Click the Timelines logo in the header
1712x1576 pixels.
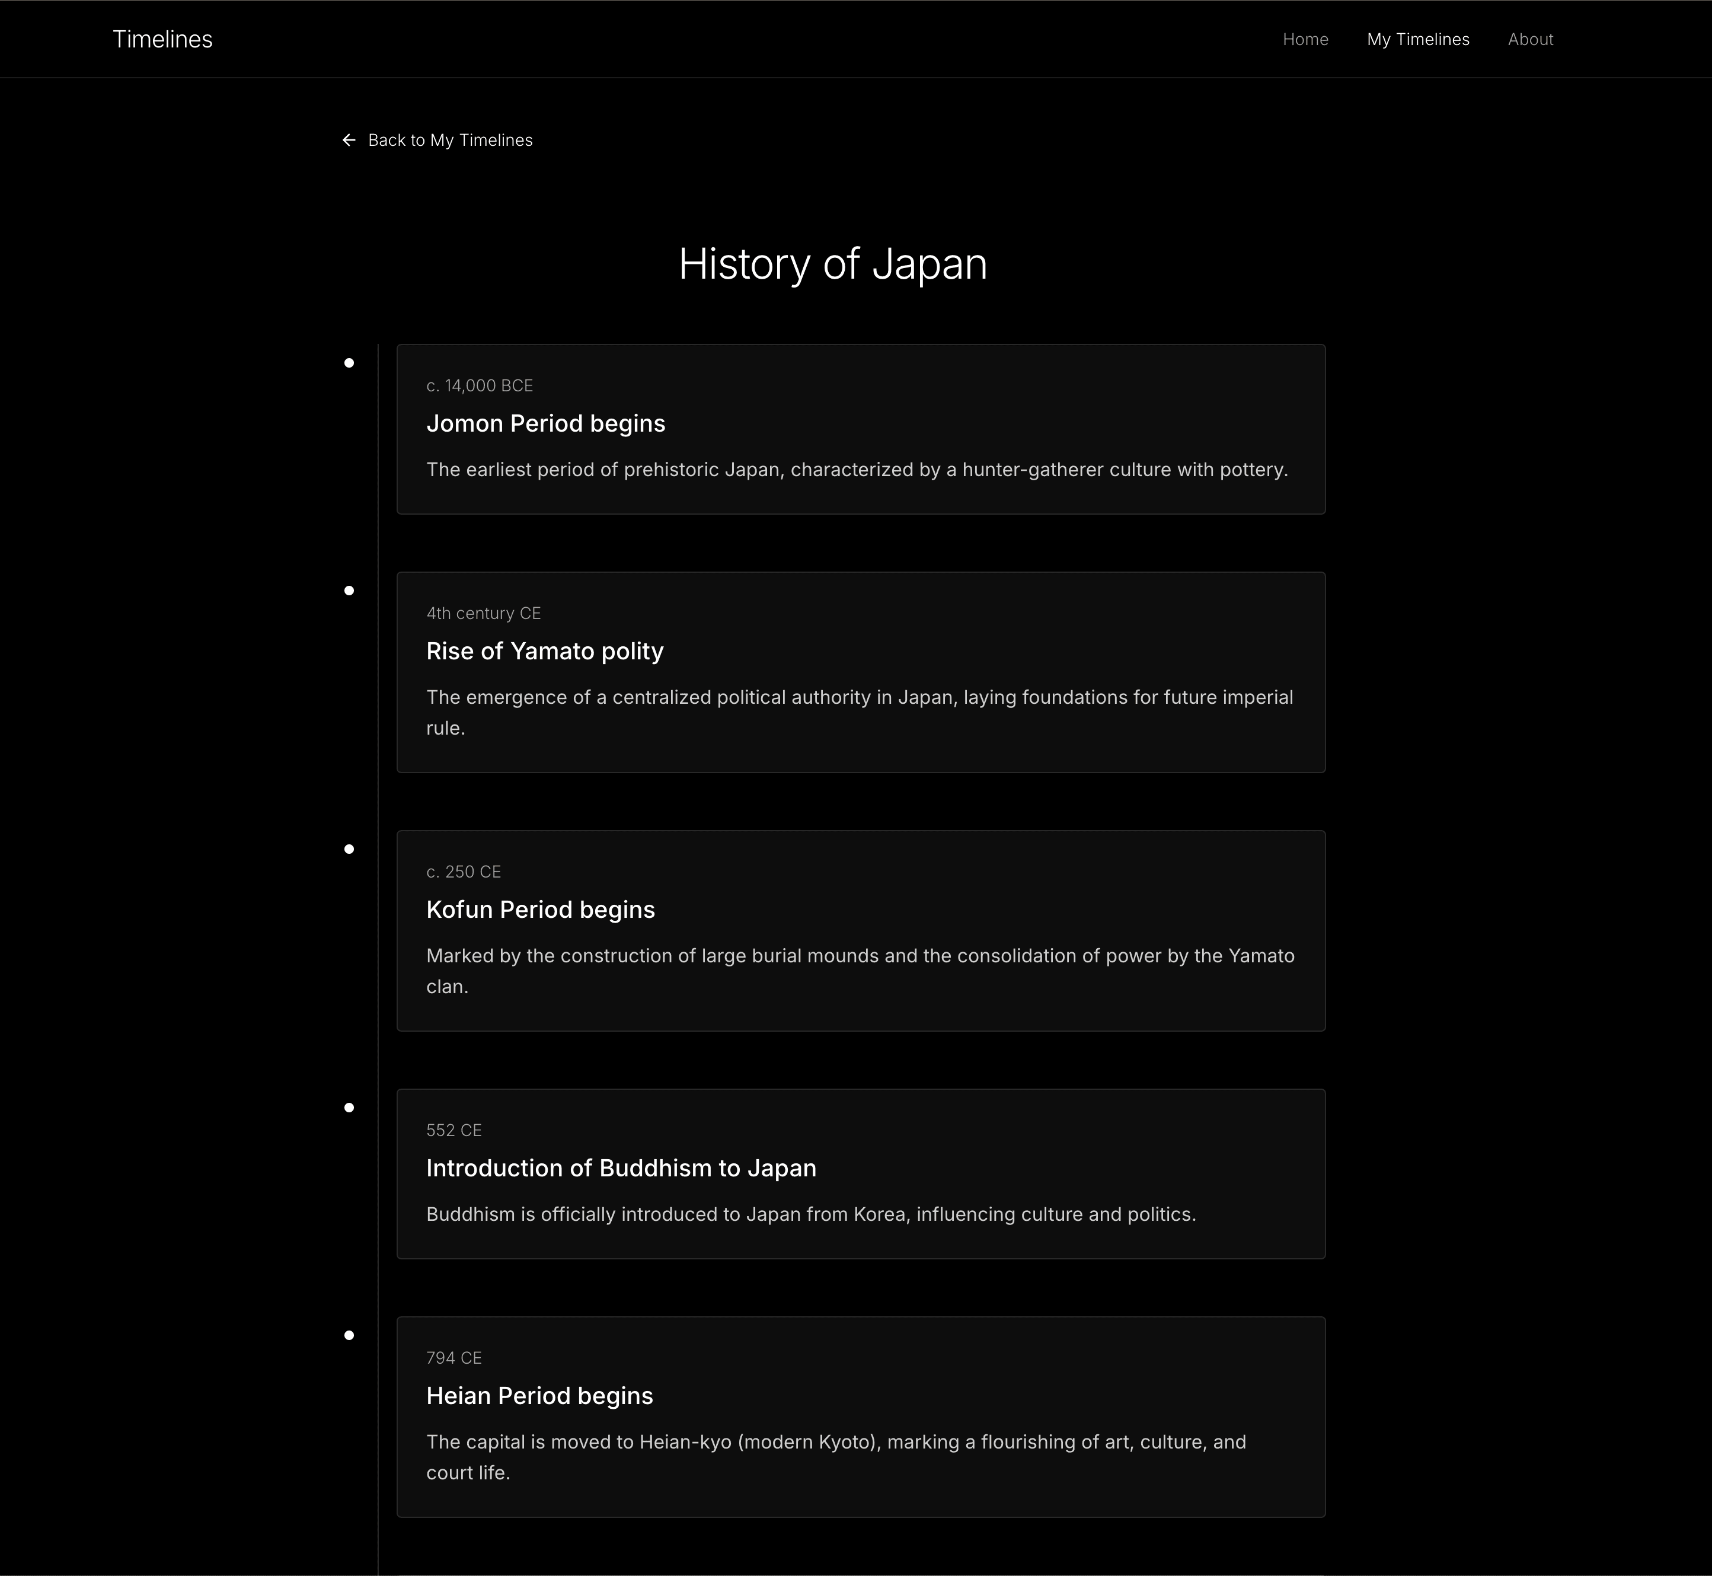(163, 39)
